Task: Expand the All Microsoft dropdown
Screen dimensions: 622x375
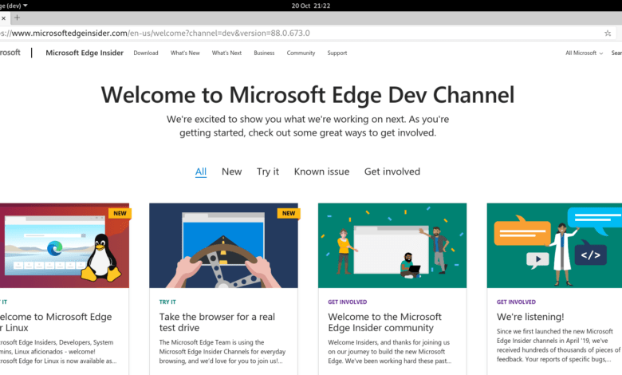Action: pos(584,53)
